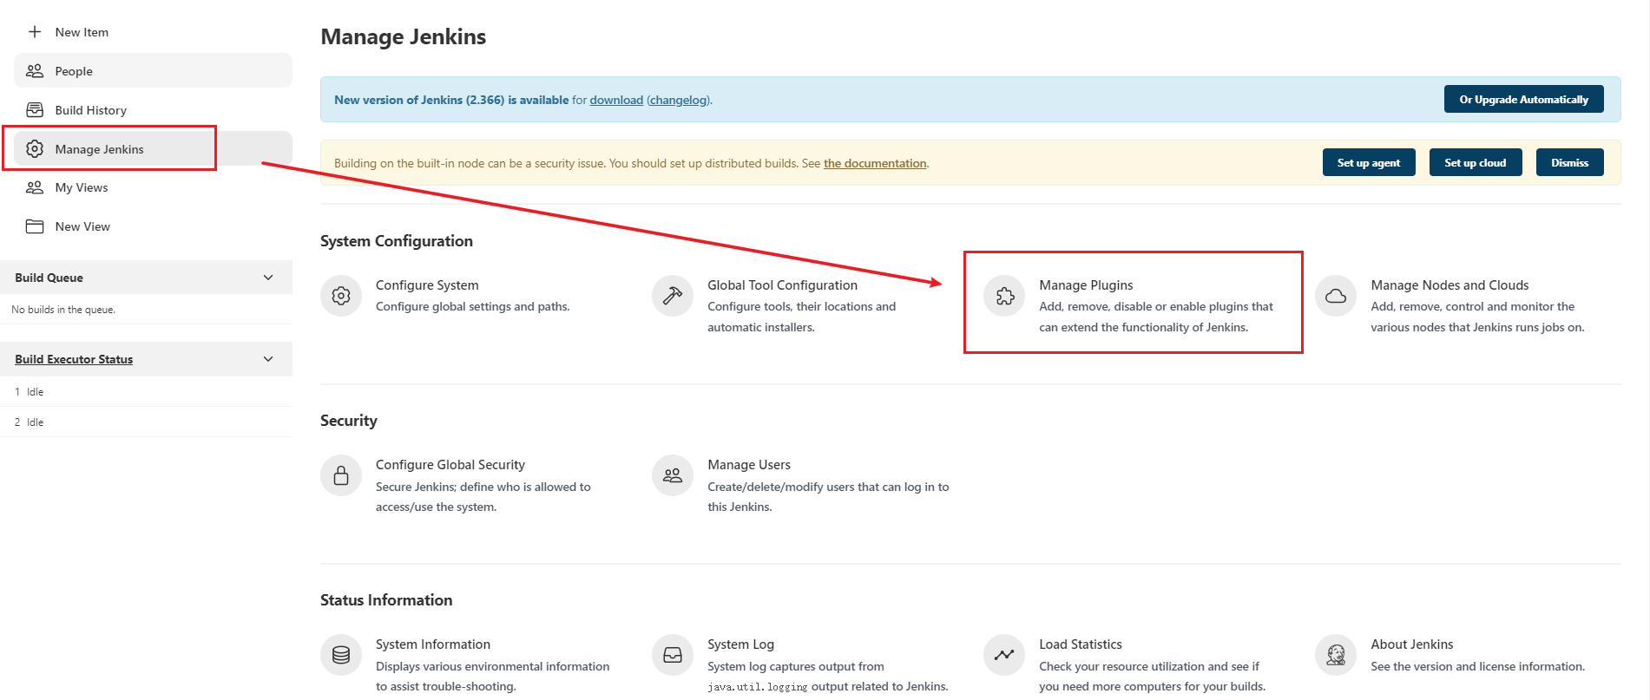Screen dimensions: 1650x700
Task: Open People in sidebar
Action: 153,70
